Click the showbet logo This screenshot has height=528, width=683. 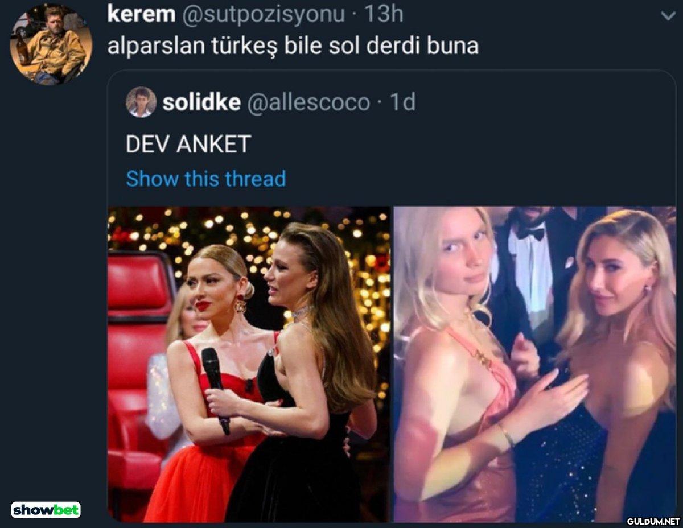(46, 509)
